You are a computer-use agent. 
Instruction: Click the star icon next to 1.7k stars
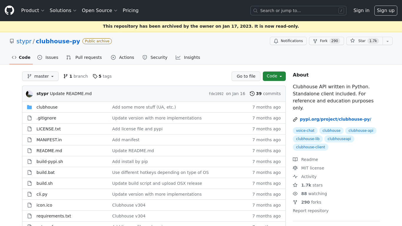click(x=295, y=185)
